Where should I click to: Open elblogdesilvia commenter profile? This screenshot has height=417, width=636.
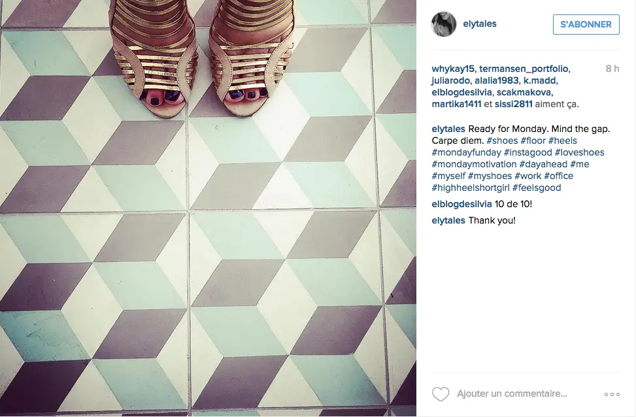coord(461,204)
